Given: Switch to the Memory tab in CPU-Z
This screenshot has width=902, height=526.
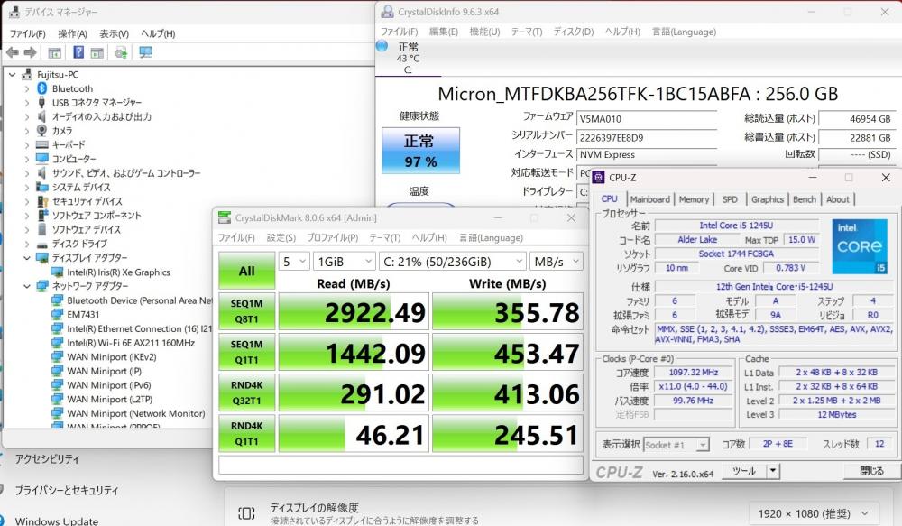Looking at the screenshot, I should 694,199.
